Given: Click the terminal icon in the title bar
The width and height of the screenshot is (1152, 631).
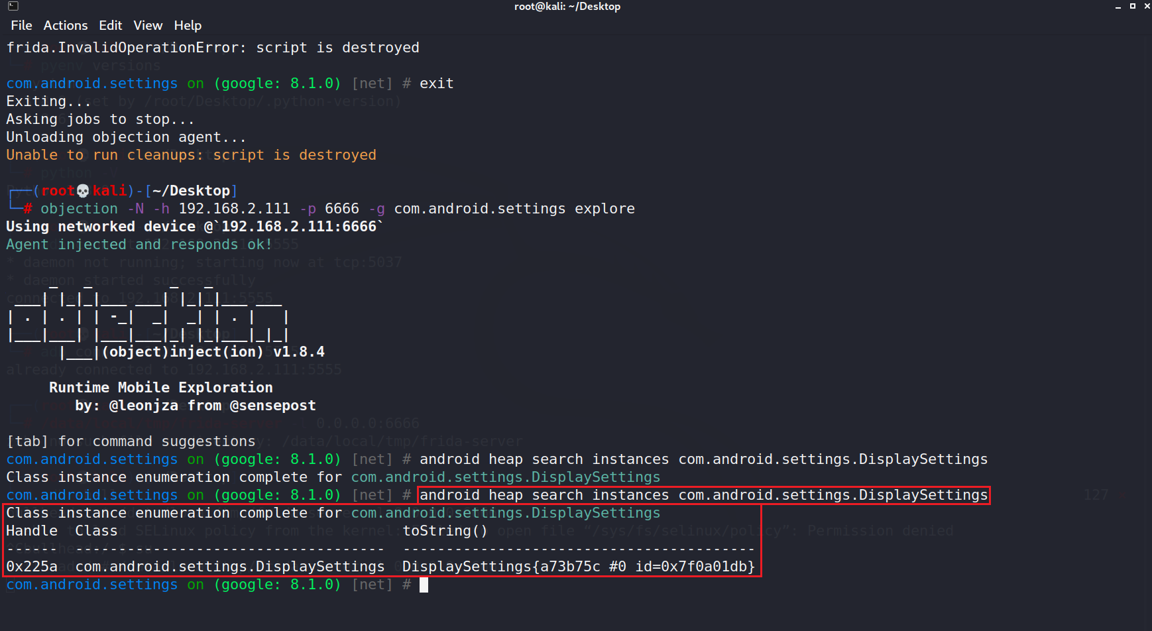Looking at the screenshot, I should point(13,6).
